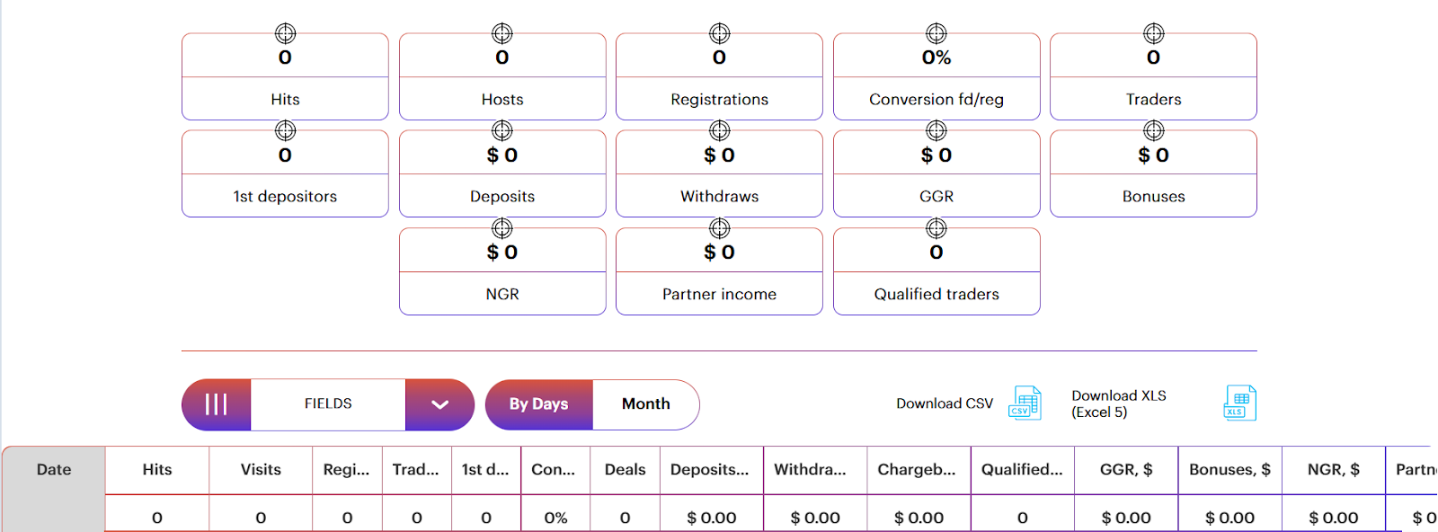Screen dimensions: 1438x532
Task: Click the Download CSV link text
Action: 945,403
